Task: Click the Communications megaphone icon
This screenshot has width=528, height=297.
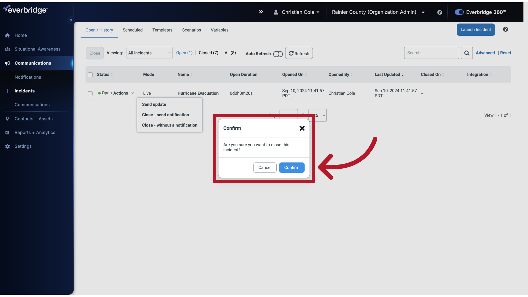Action: pyautogui.click(x=7, y=63)
